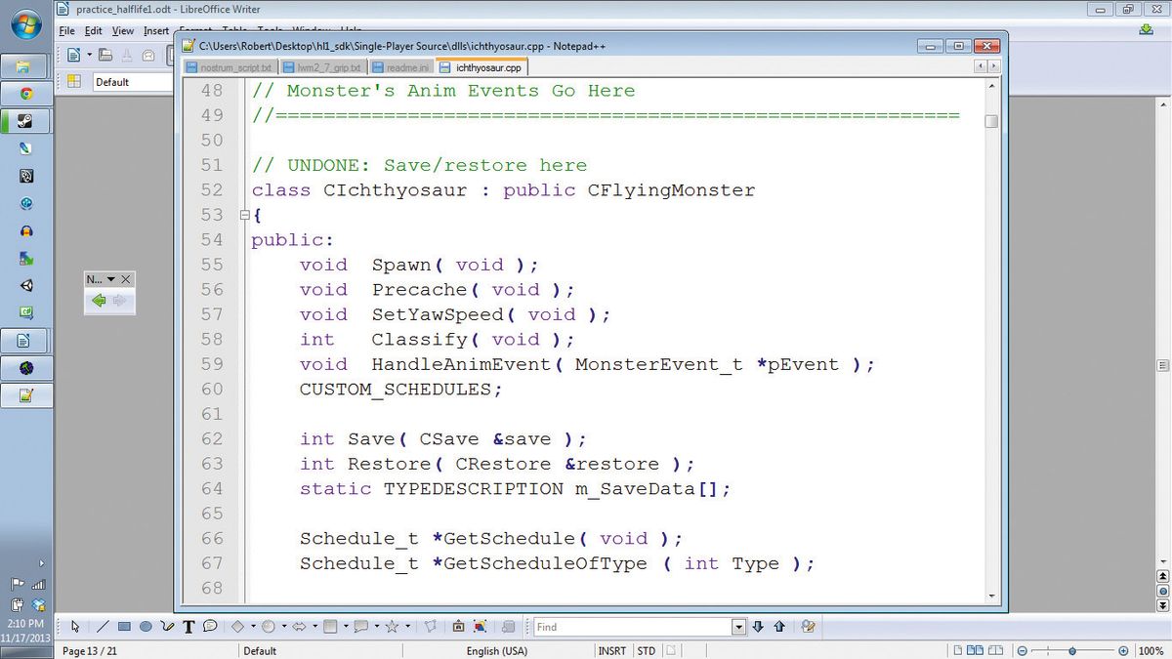Open the Insert menu in Writer
Screen dimensions: 1172x659
pyautogui.click(x=156, y=30)
